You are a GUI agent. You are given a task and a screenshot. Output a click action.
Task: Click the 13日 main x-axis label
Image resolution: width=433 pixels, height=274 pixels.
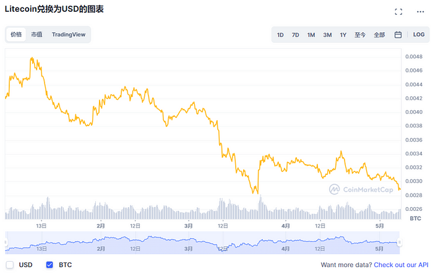click(41, 226)
